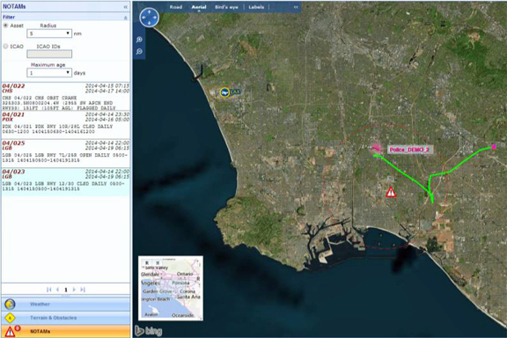Click the Bing logo
This screenshot has width=507, height=338.
pos(149,331)
